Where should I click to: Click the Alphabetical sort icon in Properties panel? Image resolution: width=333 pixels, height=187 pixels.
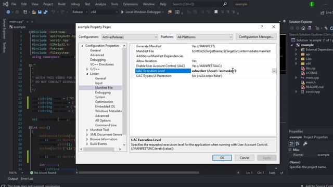[298, 143]
